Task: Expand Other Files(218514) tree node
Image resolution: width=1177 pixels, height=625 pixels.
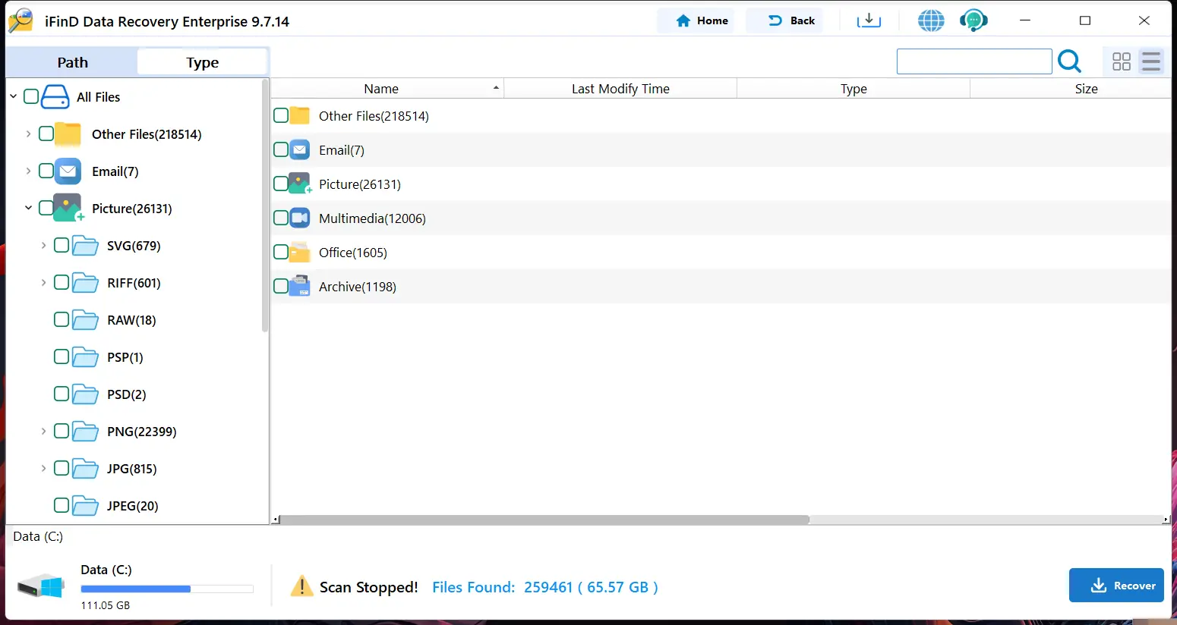Action: (29, 134)
